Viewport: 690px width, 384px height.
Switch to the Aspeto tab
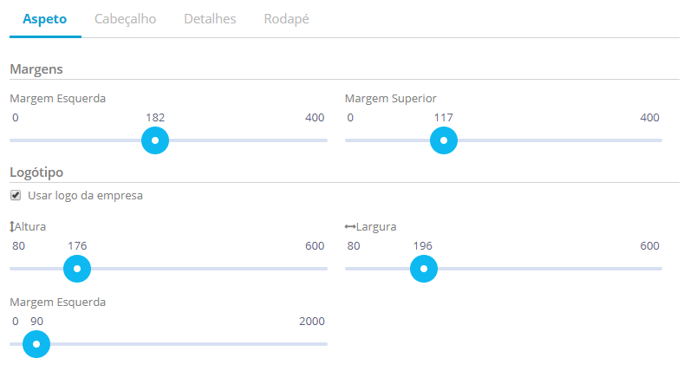pyautogui.click(x=44, y=18)
